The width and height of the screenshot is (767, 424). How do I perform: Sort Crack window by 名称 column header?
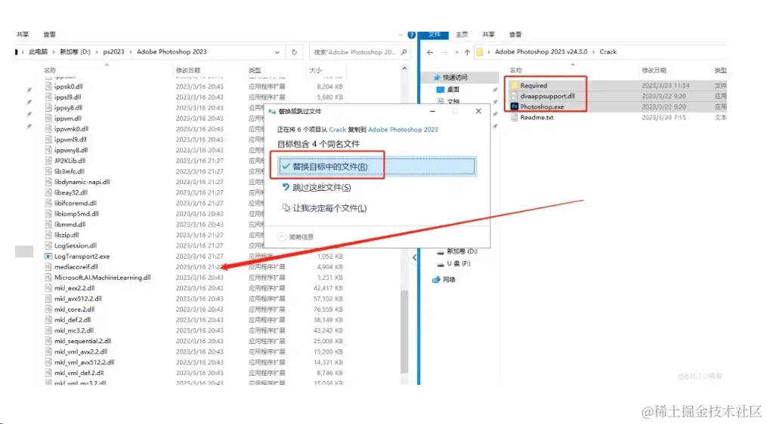516,70
